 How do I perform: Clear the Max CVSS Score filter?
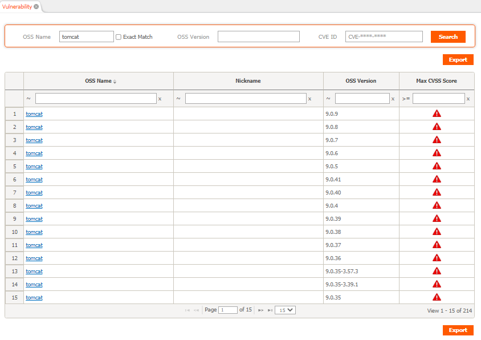pos(468,99)
